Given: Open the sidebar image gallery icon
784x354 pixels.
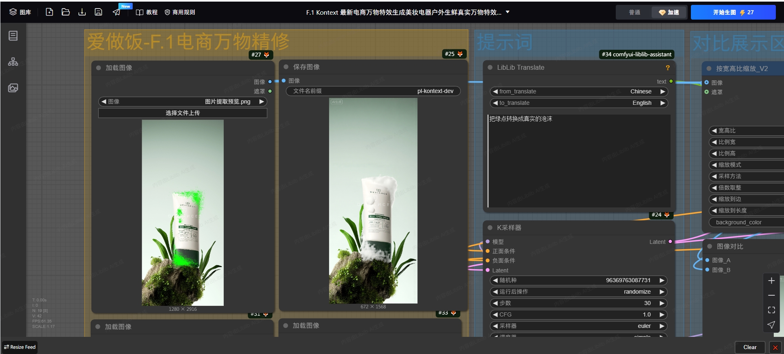Looking at the screenshot, I should click(x=13, y=88).
